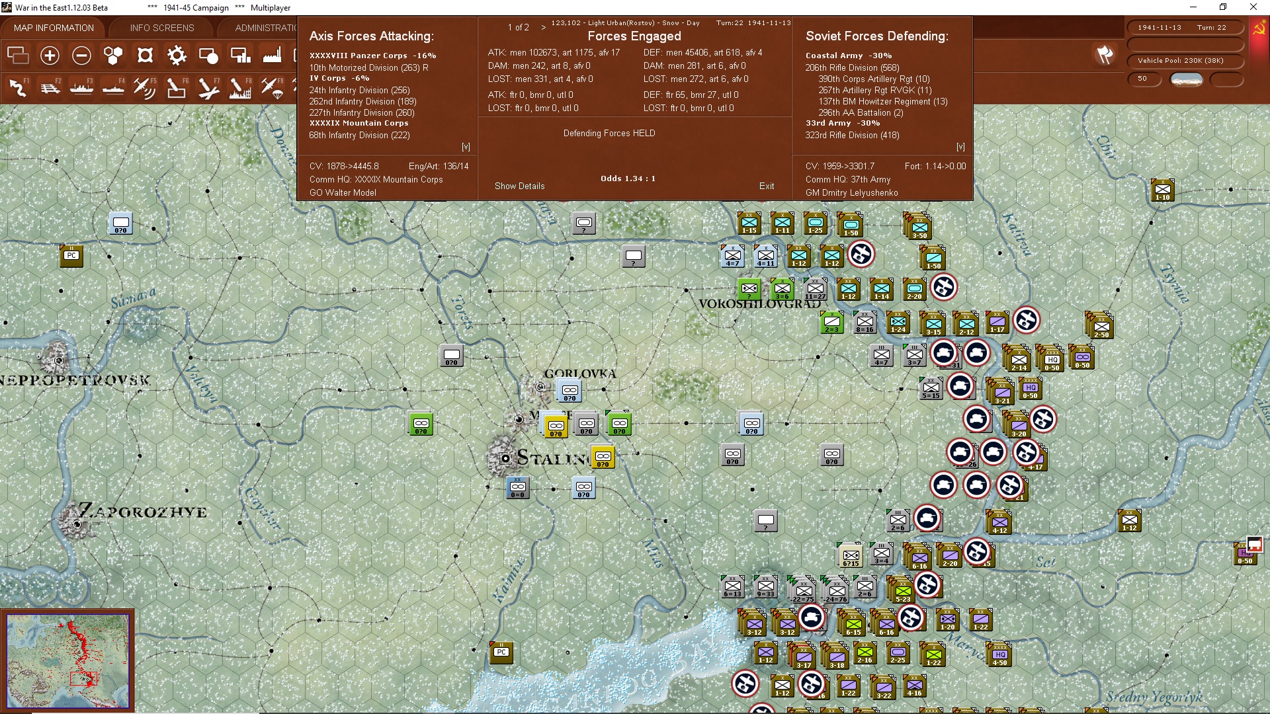Select the 3-50 stacked unit counter

(x=918, y=226)
